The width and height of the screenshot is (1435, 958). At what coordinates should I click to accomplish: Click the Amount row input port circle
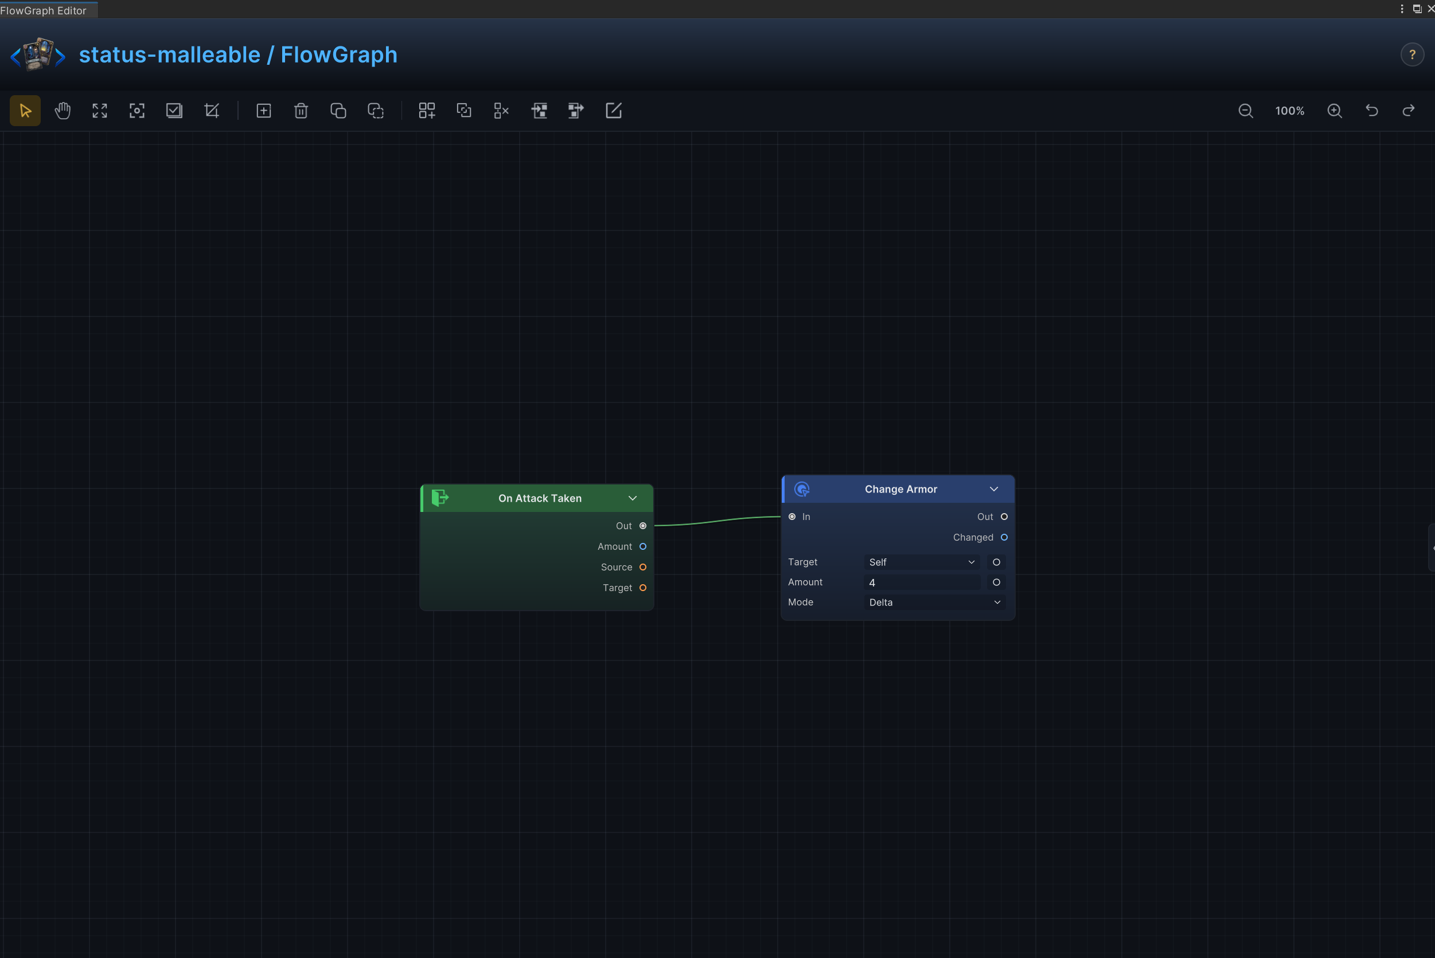pyautogui.click(x=996, y=582)
